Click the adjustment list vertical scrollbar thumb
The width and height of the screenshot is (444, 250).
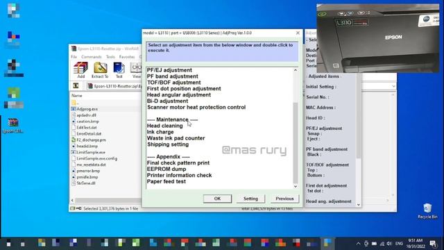(296, 142)
